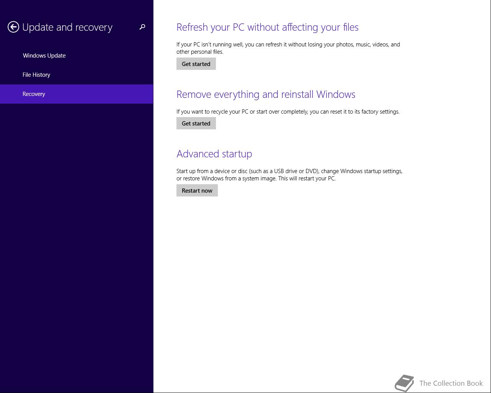491x393 pixels.
Task: Open search via the magnifier icon
Action: [142, 27]
